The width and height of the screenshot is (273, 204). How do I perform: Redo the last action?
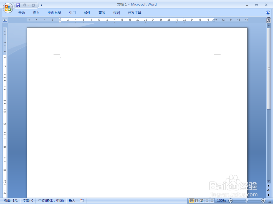pos(33,5)
